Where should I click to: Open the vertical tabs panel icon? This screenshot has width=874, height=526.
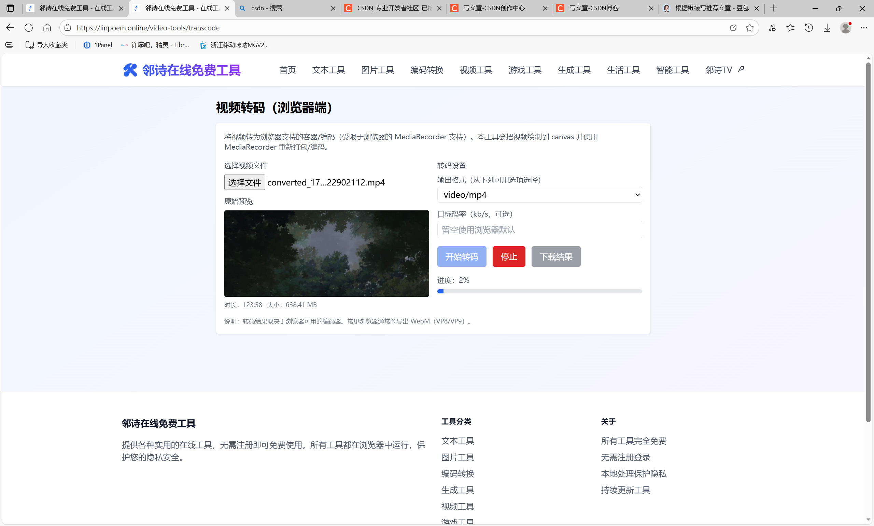pos(10,8)
